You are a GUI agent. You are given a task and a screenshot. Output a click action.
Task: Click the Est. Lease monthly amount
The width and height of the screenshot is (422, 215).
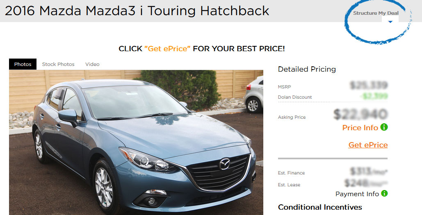click(x=366, y=183)
